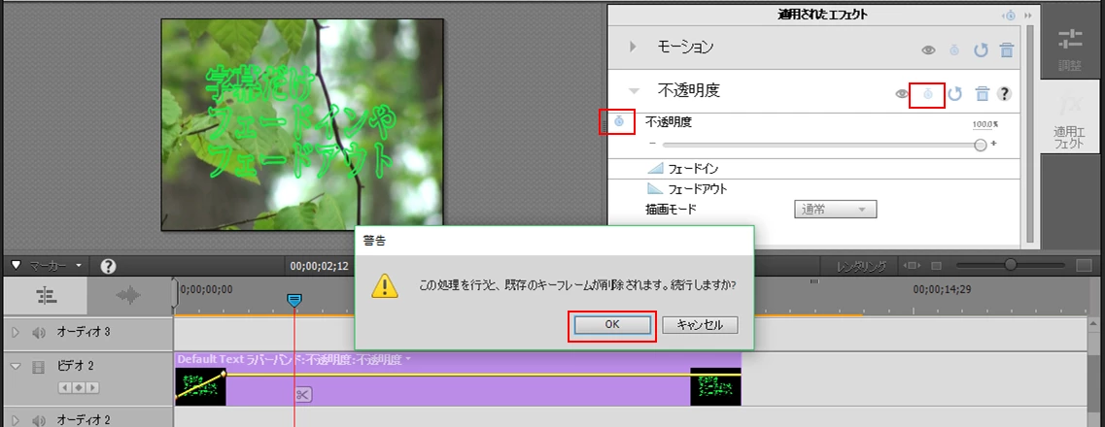Click the preview monitor video frame
Screen dimensions: 1105x427
302,124
